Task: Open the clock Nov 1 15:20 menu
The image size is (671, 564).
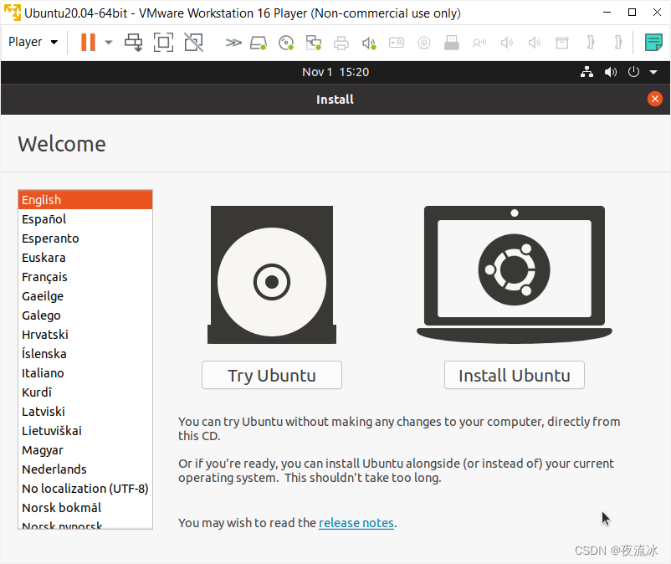Action: point(335,72)
